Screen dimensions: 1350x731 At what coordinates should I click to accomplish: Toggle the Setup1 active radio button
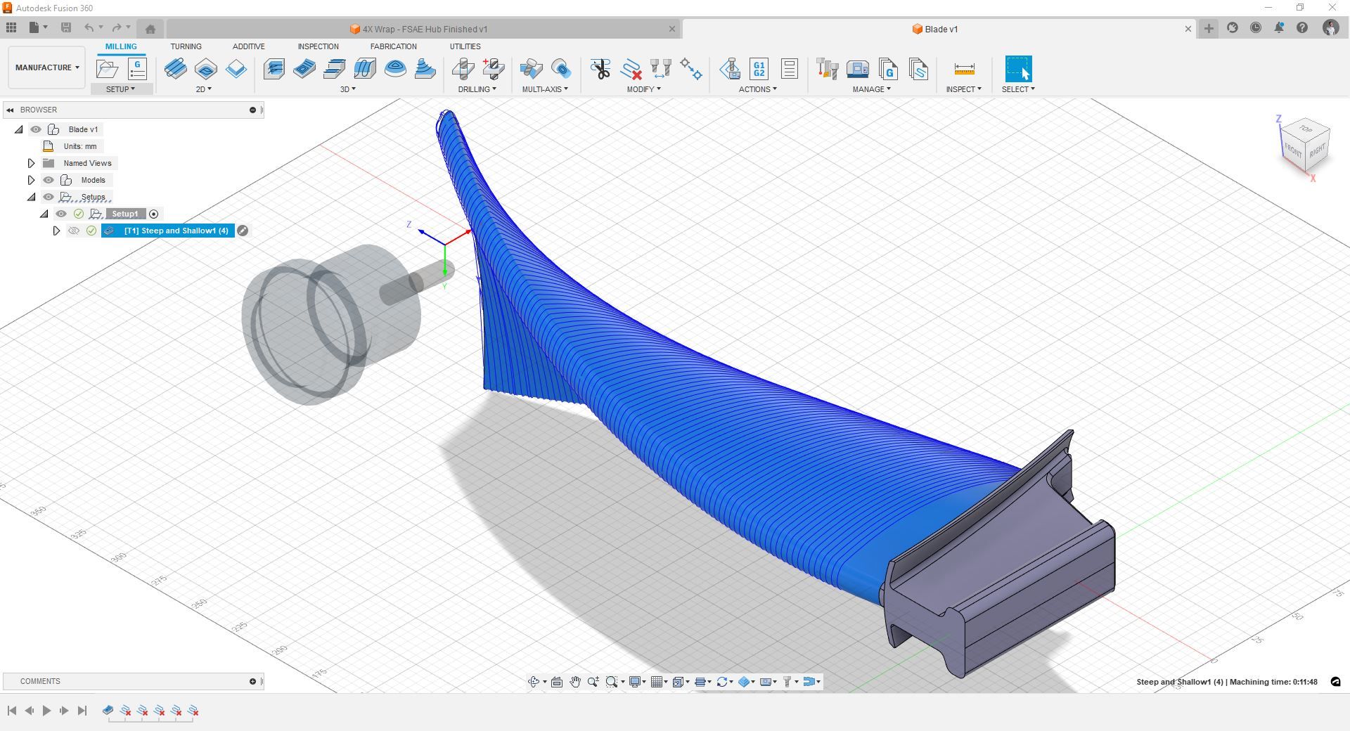154,214
